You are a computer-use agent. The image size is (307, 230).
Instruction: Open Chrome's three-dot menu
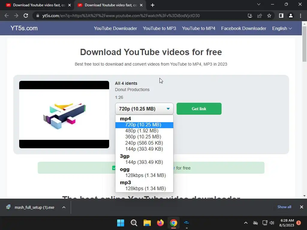[300, 16]
